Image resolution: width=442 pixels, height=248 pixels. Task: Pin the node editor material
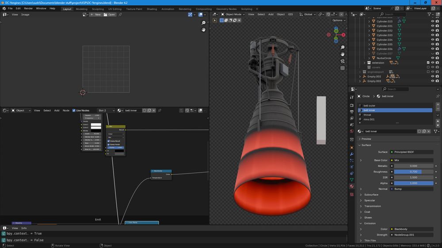tap(160, 111)
